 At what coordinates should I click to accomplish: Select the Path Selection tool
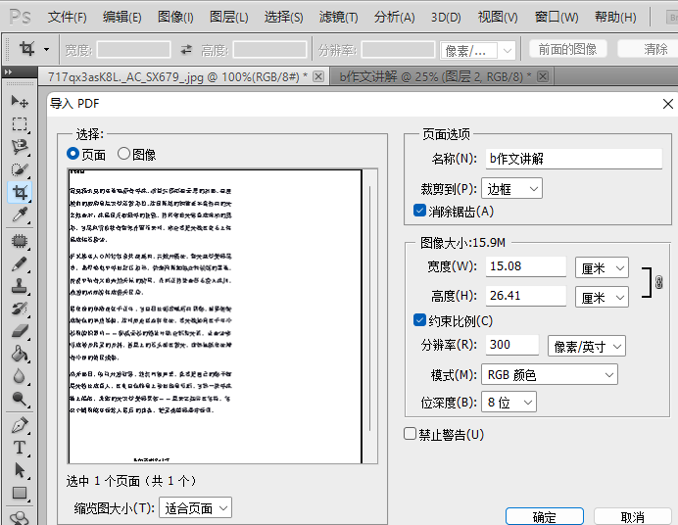point(20,470)
